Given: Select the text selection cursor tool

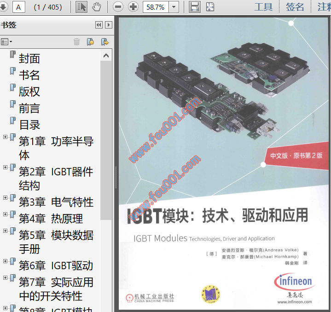Looking at the screenshot, I should 81,7.
